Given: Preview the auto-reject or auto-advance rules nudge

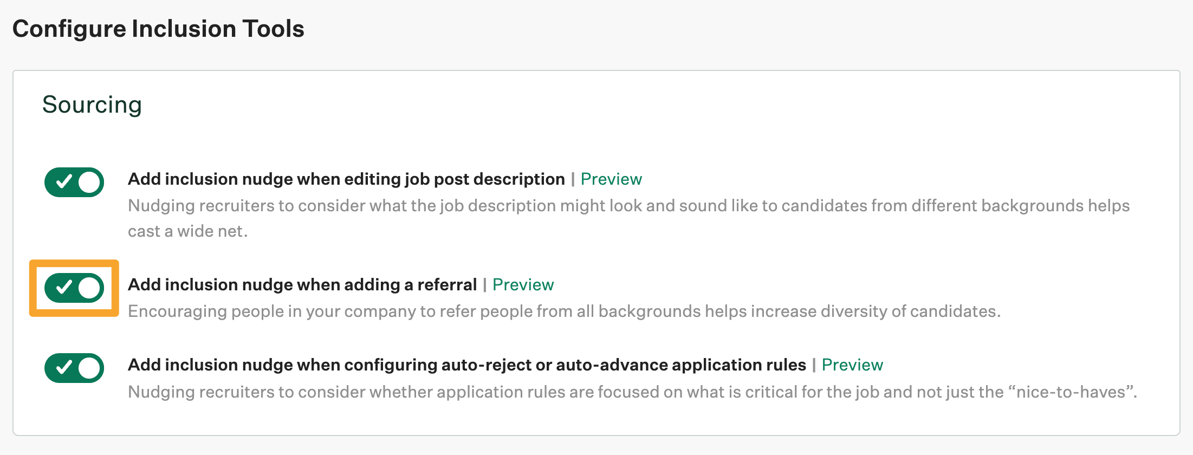Looking at the screenshot, I should (852, 365).
